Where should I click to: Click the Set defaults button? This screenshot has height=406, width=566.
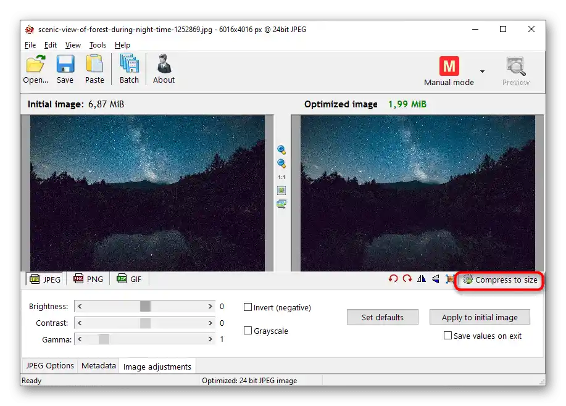(x=383, y=317)
